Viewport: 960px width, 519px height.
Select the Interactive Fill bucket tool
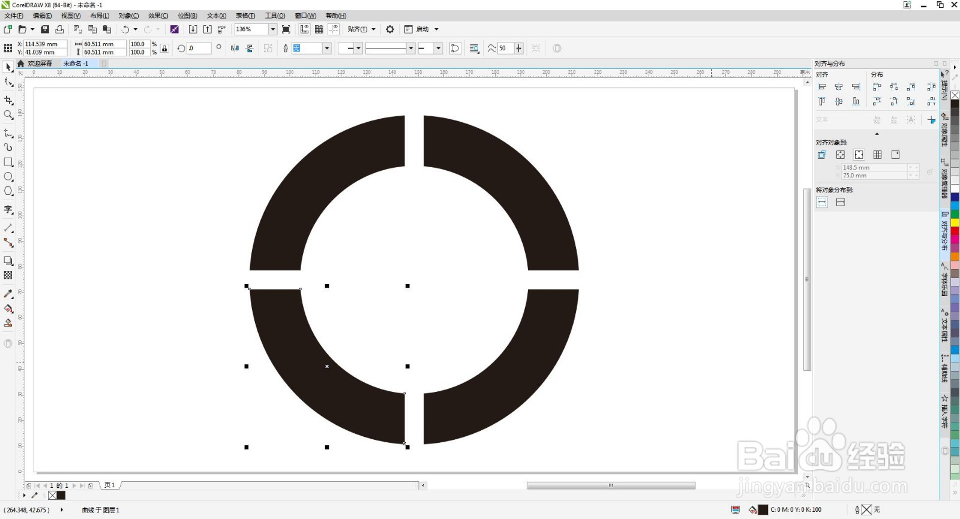(8, 309)
